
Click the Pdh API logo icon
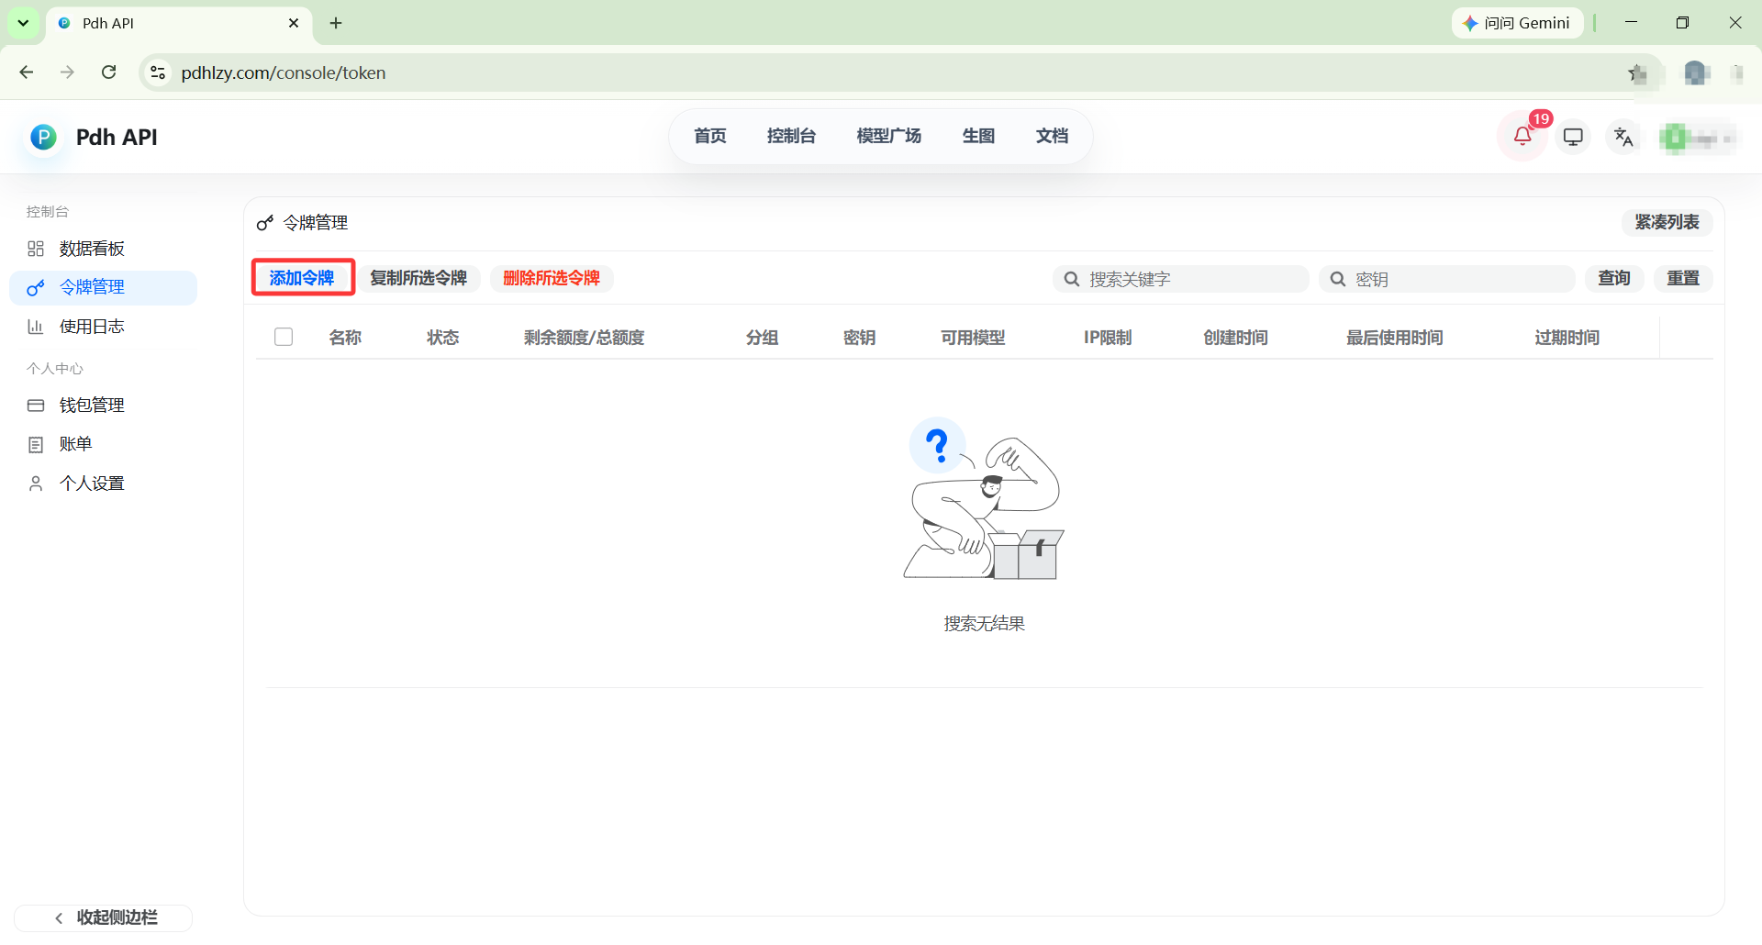(43, 137)
